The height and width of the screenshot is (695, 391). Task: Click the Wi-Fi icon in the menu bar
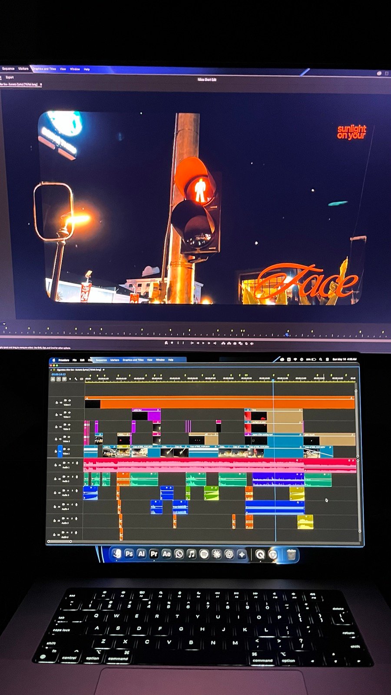tap(295, 359)
